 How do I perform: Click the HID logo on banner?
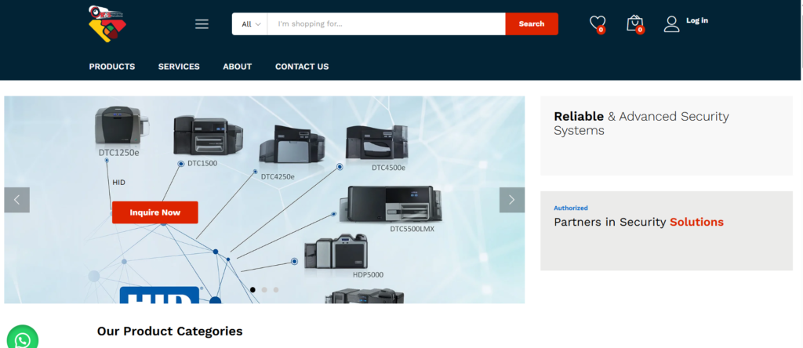point(159,295)
